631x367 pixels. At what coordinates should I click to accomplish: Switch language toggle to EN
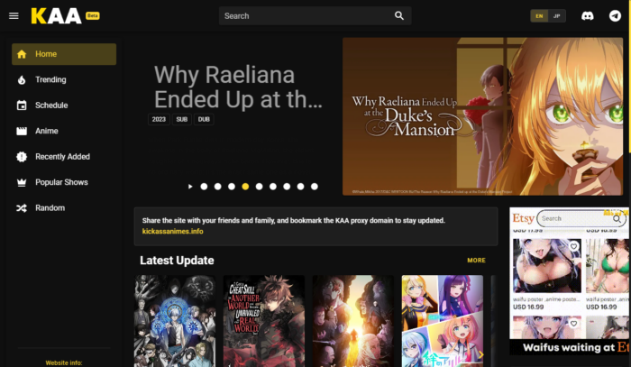pyautogui.click(x=539, y=16)
